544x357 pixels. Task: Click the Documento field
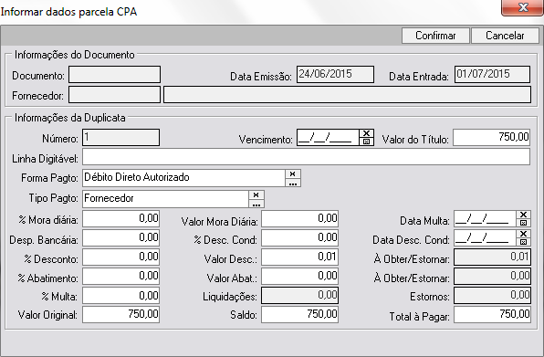[114, 74]
